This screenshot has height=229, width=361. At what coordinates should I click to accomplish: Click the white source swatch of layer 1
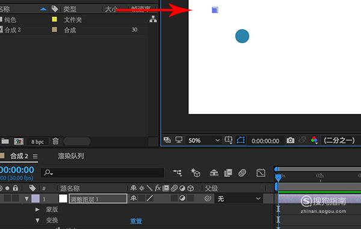click(63, 198)
